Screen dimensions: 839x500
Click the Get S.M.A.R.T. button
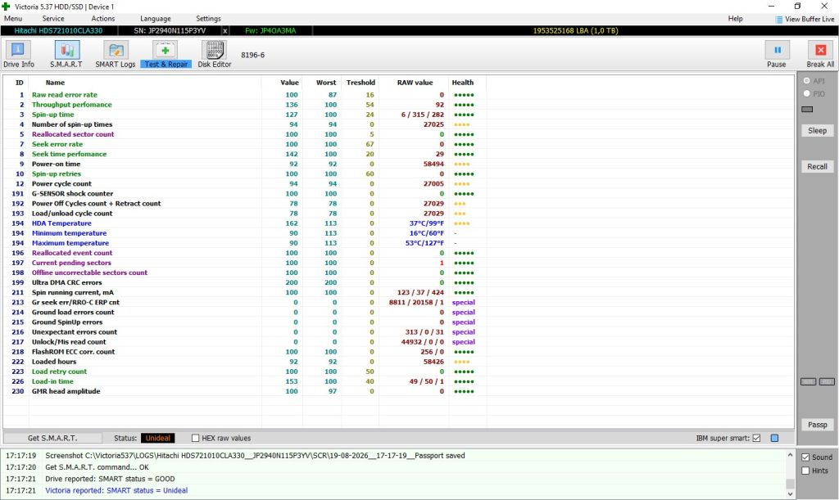click(52, 438)
